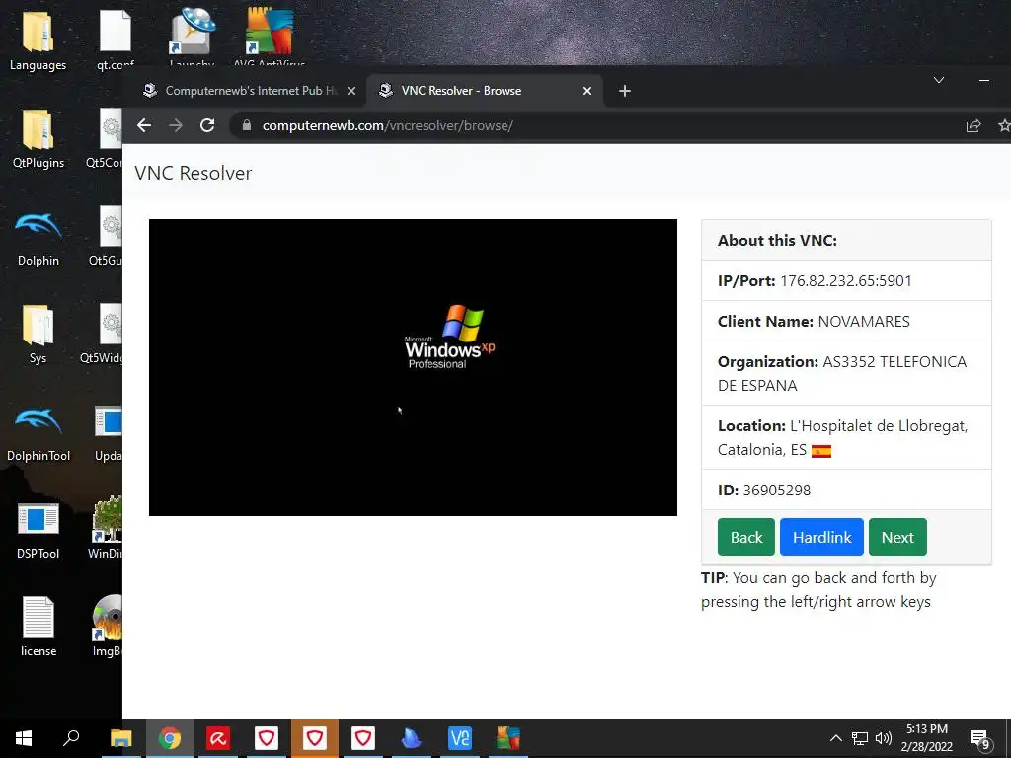The width and height of the screenshot is (1011, 758).
Task: Click the orange-highlighted shield taskbar icon
Action: pos(315,738)
